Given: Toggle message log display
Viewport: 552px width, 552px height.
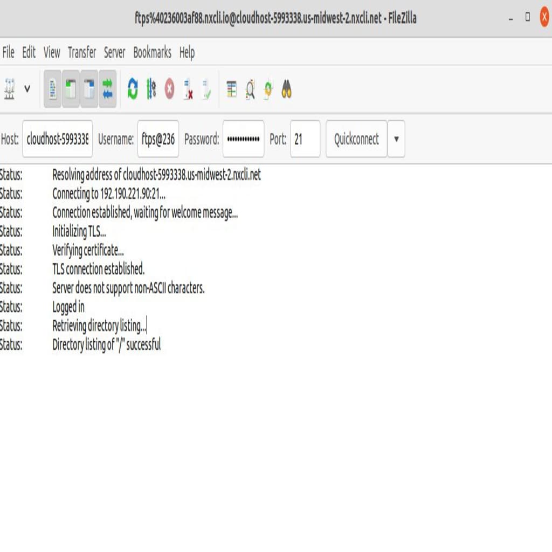Looking at the screenshot, I should click(x=52, y=89).
